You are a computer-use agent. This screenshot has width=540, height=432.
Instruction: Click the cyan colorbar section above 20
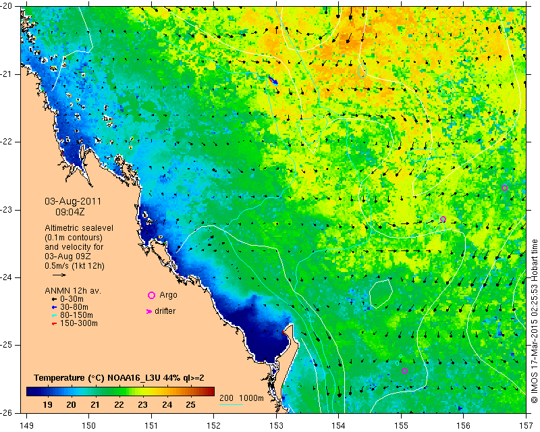pos(72,391)
